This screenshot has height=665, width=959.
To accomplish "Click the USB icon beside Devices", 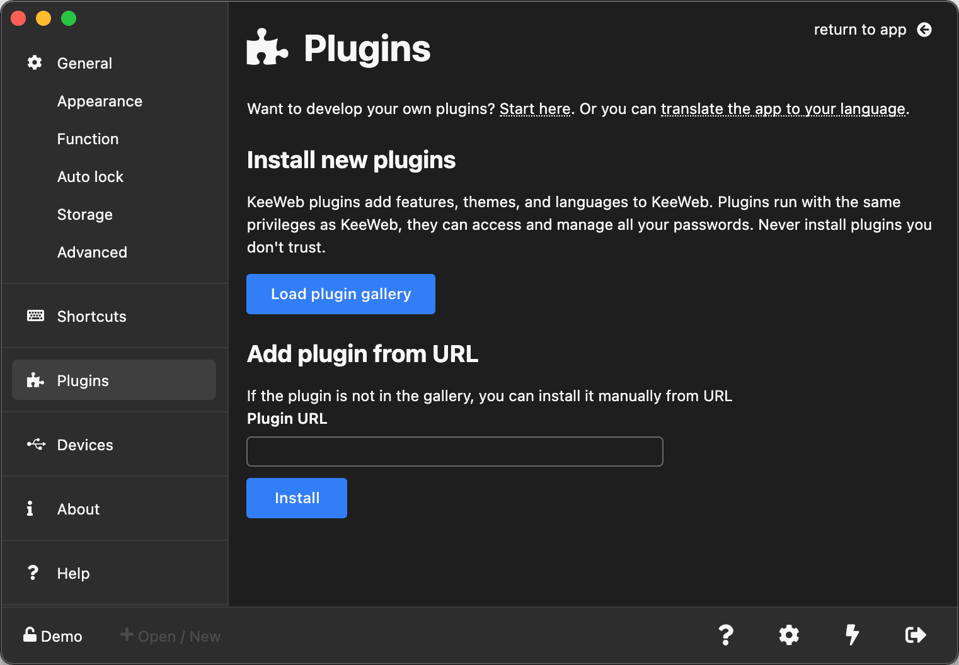I will coord(36,445).
